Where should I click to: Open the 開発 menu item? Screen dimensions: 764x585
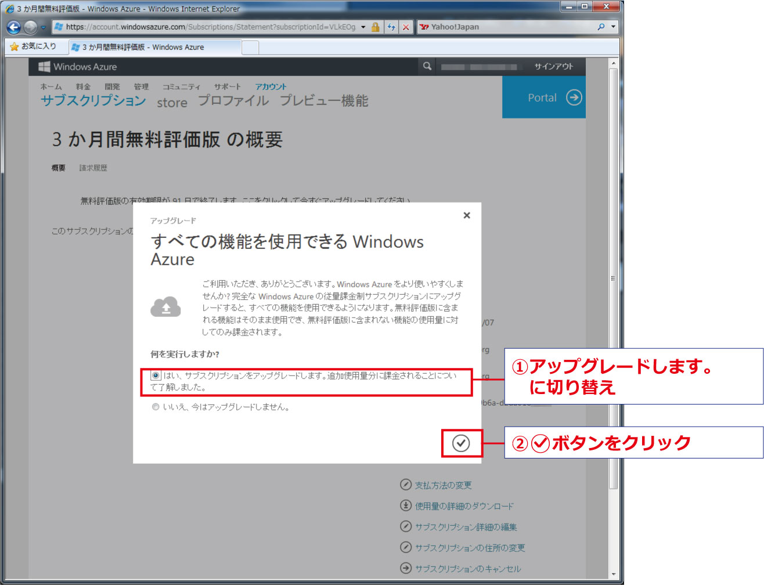(x=112, y=86)
